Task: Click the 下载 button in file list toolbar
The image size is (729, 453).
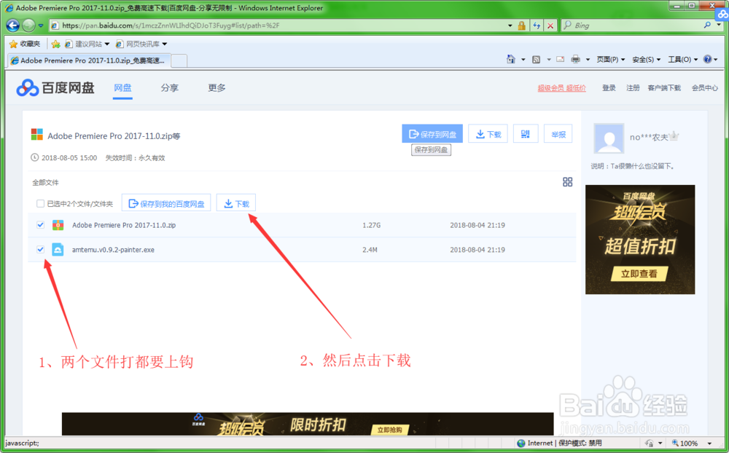Action: (x=236, y=203)
